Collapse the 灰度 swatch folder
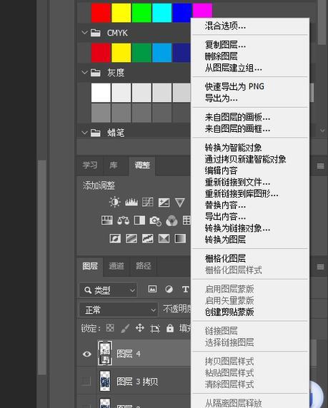Image resolution: width=328 pixels, height=408 pixels. (84, 72)
